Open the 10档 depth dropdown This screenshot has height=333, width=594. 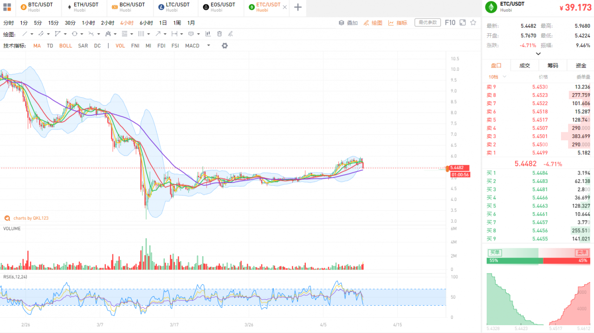(x=497, y=77)
